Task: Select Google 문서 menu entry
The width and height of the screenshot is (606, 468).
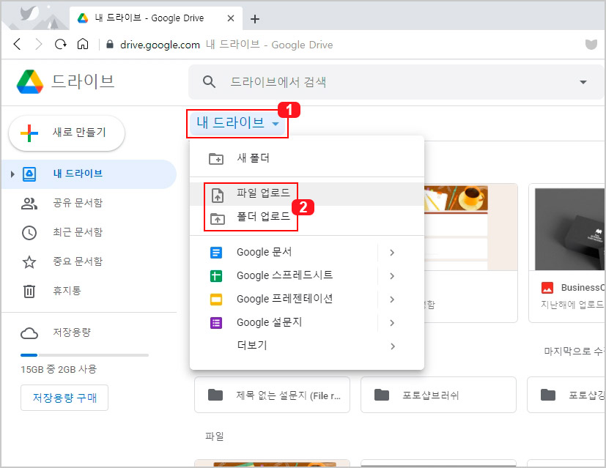Action: click(x=307, y=253)
